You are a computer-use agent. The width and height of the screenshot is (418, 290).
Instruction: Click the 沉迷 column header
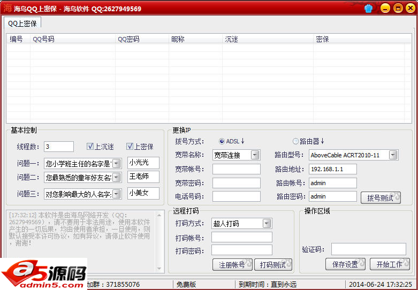pyautogui.click(x=268, y=40)
